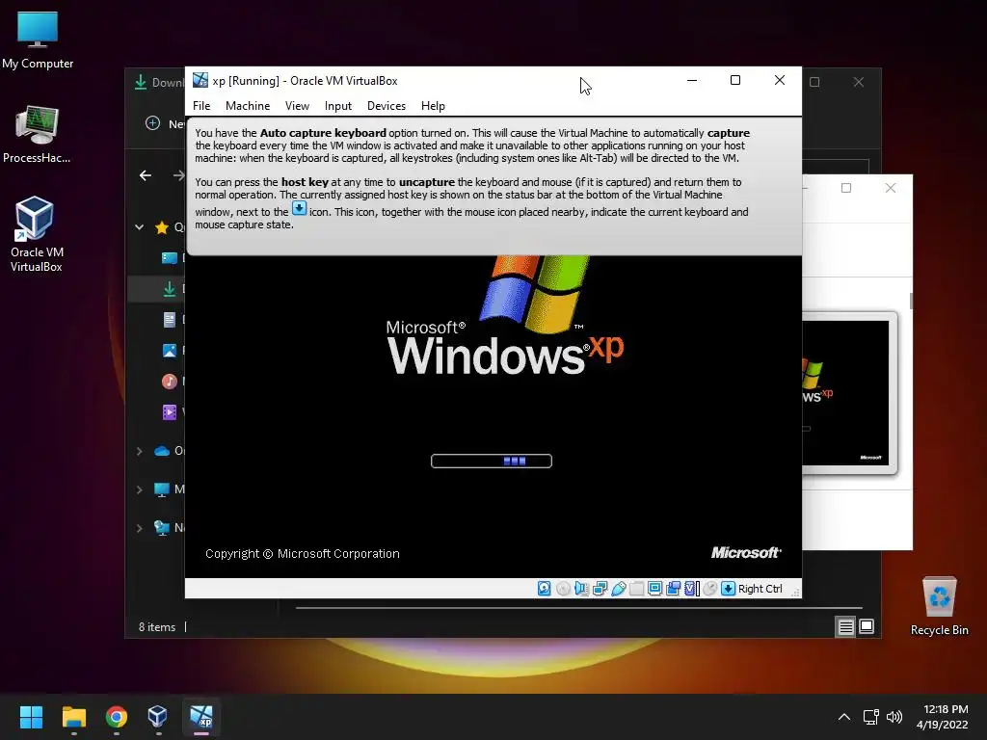Select the Network icon in Explorer sidebar

[x=162, y=528]
